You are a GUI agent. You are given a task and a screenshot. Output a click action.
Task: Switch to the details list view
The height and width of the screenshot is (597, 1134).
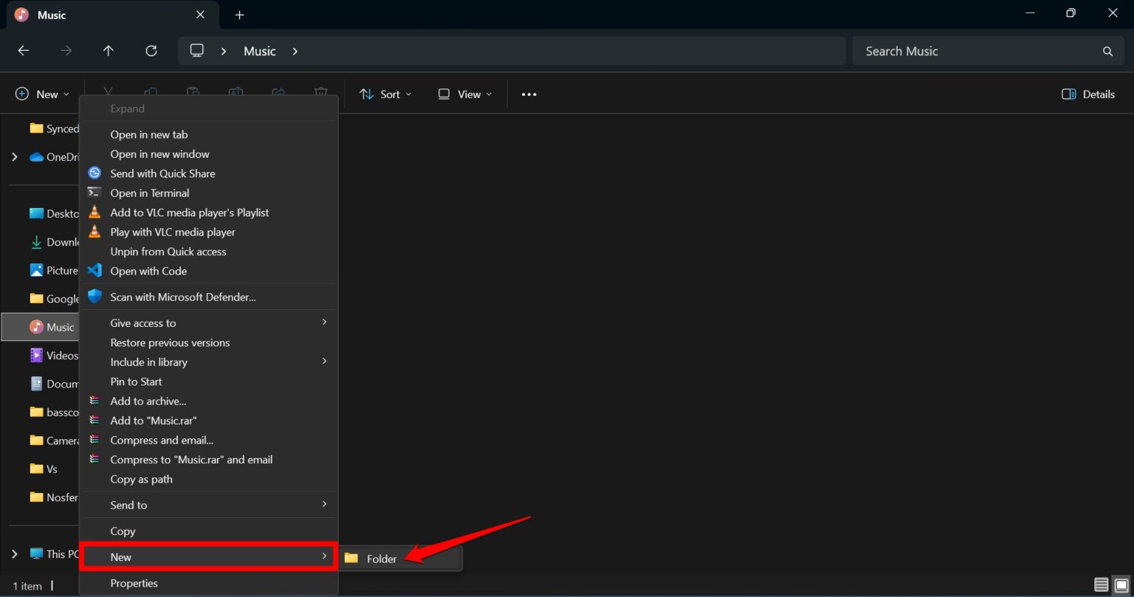click(1101, 585)
